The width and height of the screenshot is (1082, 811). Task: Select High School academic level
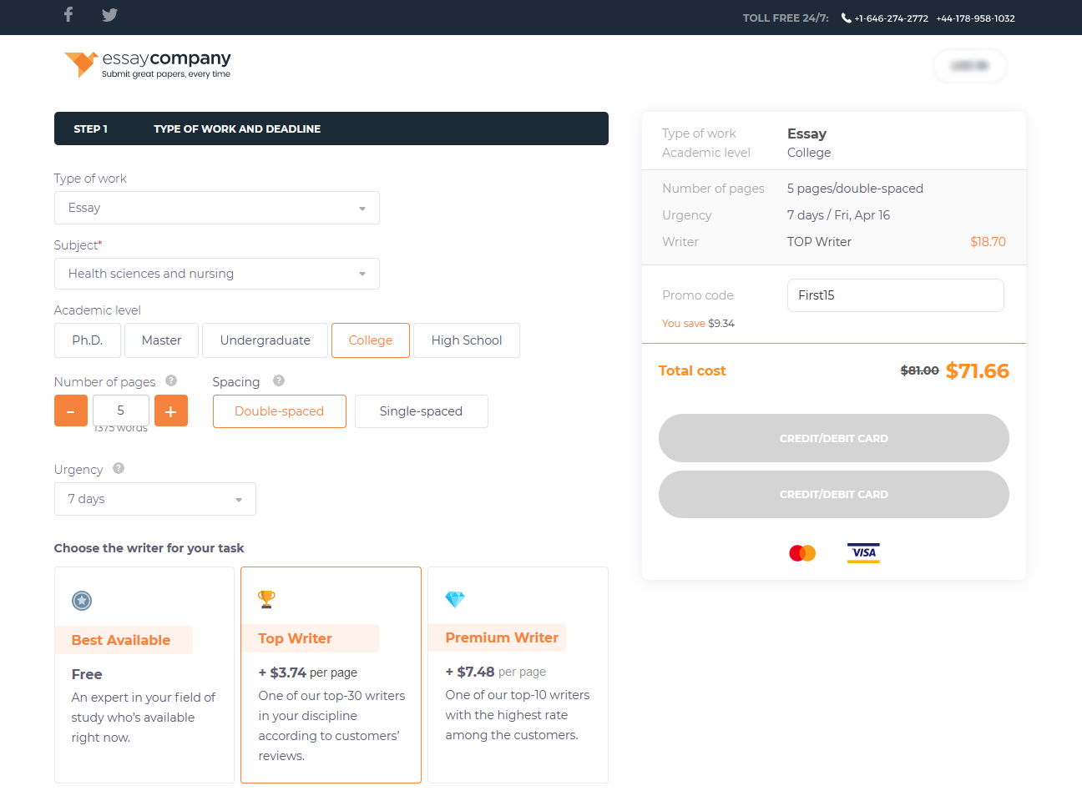click(x=467, y=340)
